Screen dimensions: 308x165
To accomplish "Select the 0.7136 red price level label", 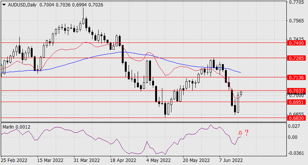I will pyautogui.click(x=297, y=78).
